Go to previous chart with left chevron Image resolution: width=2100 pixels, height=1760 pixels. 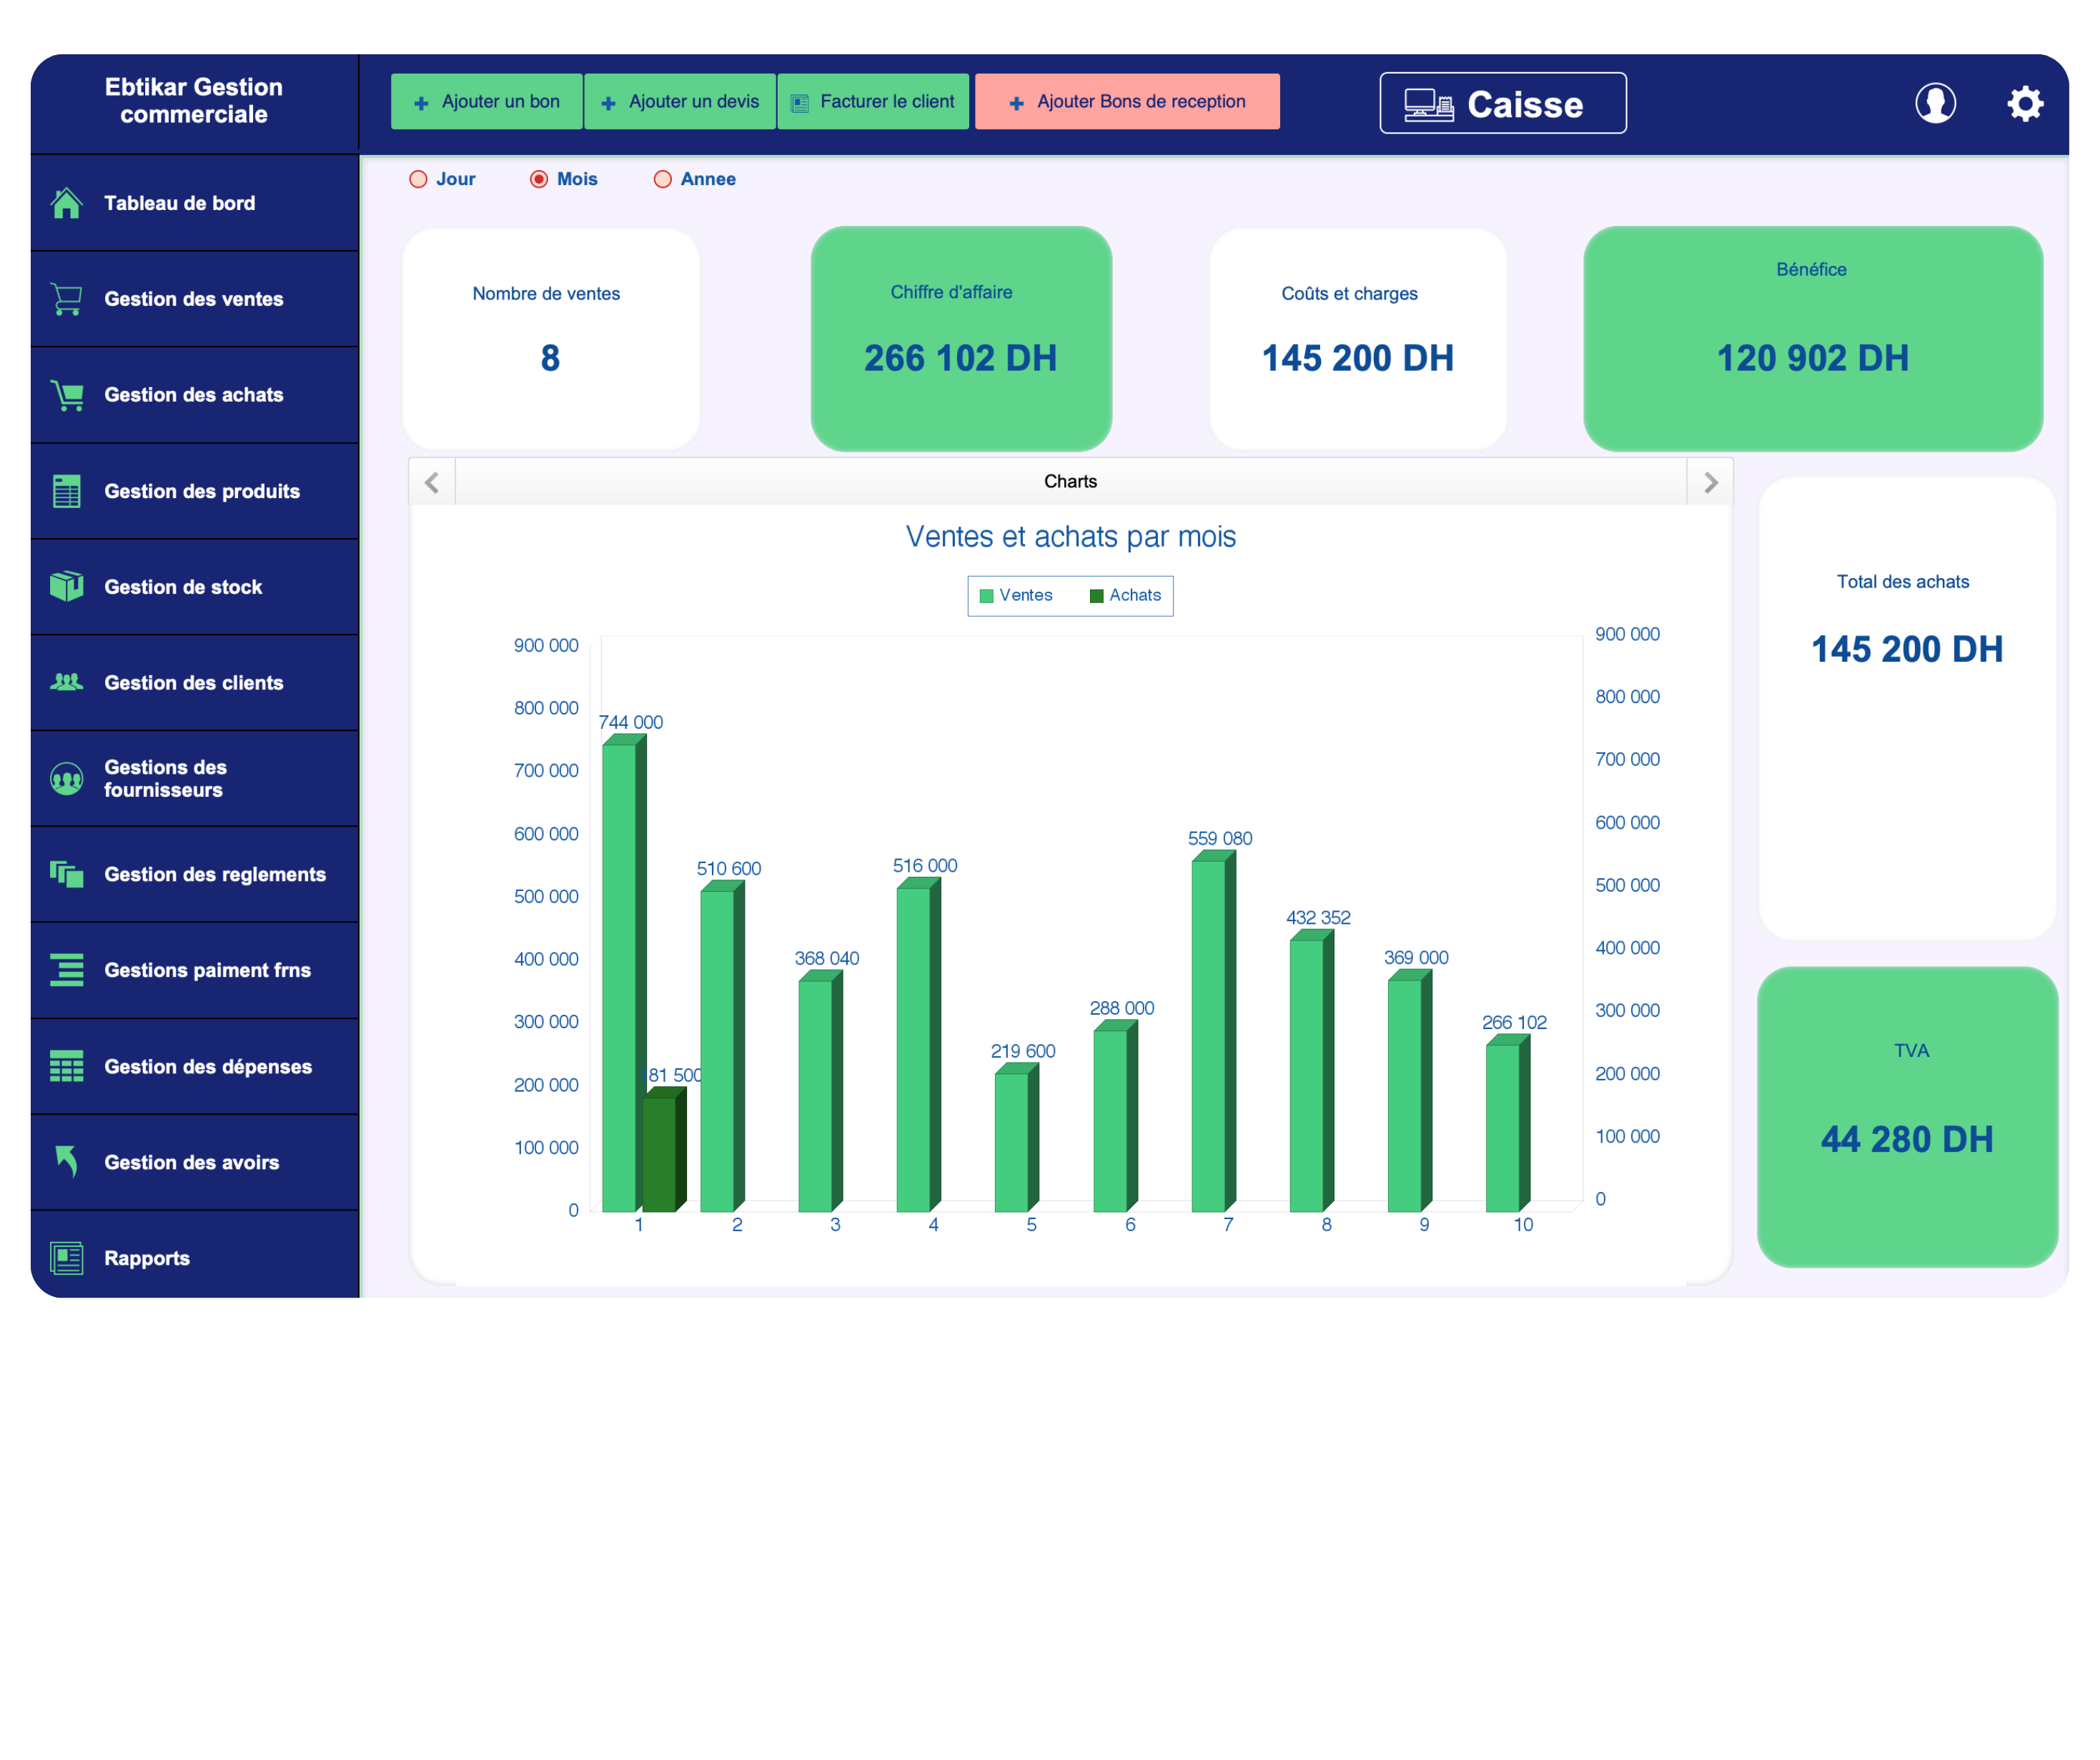point(432,482)
